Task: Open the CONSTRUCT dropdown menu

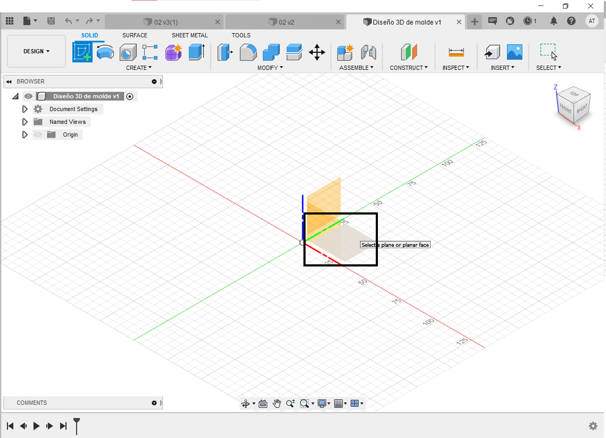Action: click(409, 68)
